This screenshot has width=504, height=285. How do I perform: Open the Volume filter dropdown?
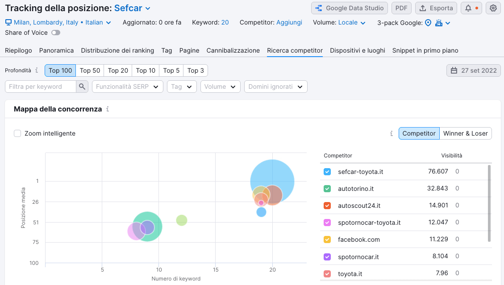coord(220,87)
